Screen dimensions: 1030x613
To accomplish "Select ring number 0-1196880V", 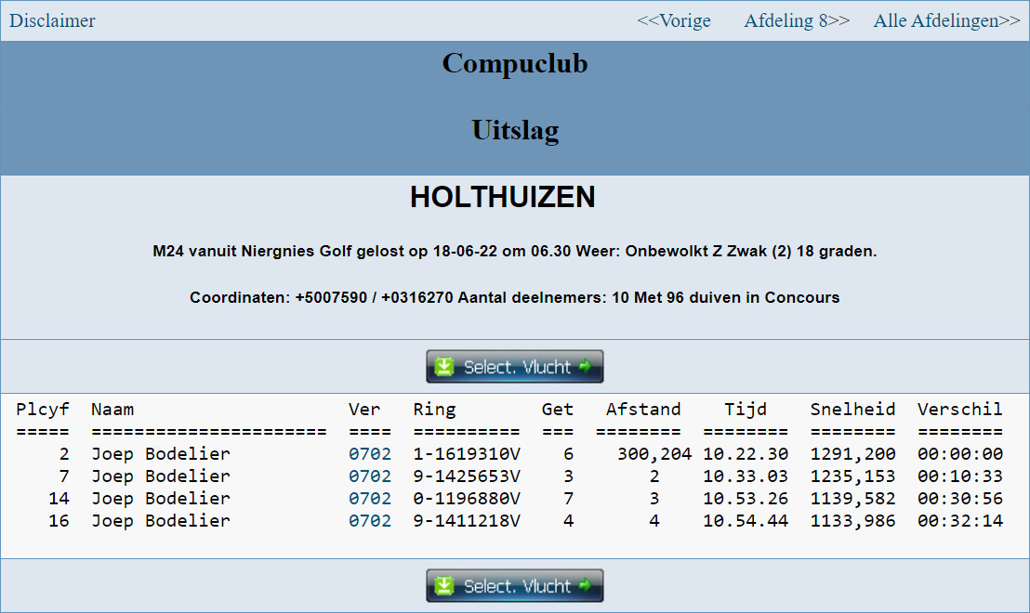I will coord(467,498).
